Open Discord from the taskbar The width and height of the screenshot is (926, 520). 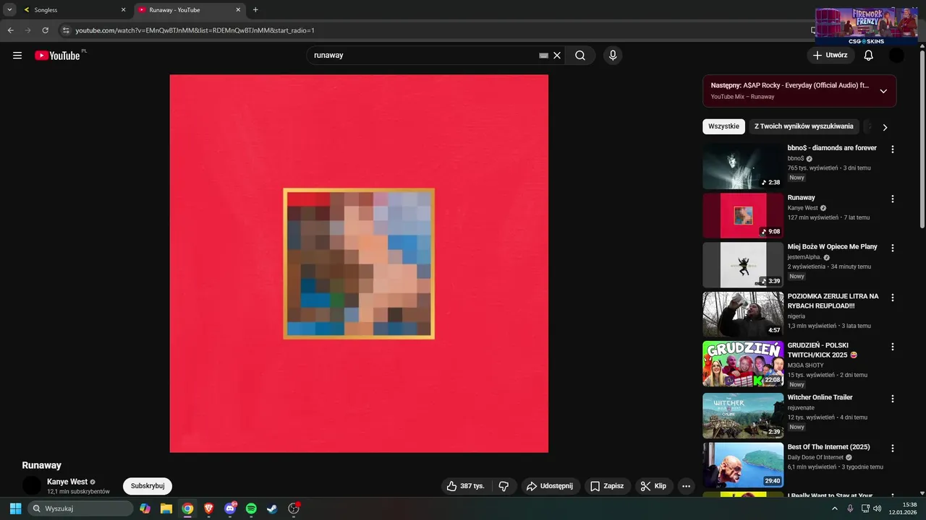[x=230, y=508]
